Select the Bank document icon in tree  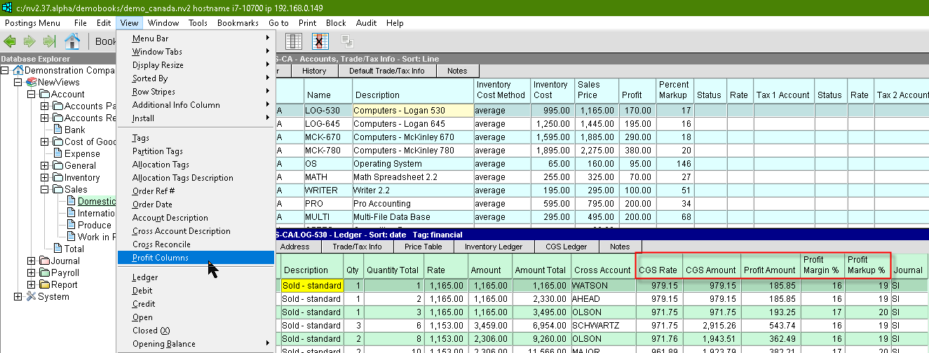coord(58,130)
